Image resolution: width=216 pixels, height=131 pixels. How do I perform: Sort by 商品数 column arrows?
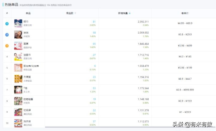pyautogui.click(x=75, y=13)
